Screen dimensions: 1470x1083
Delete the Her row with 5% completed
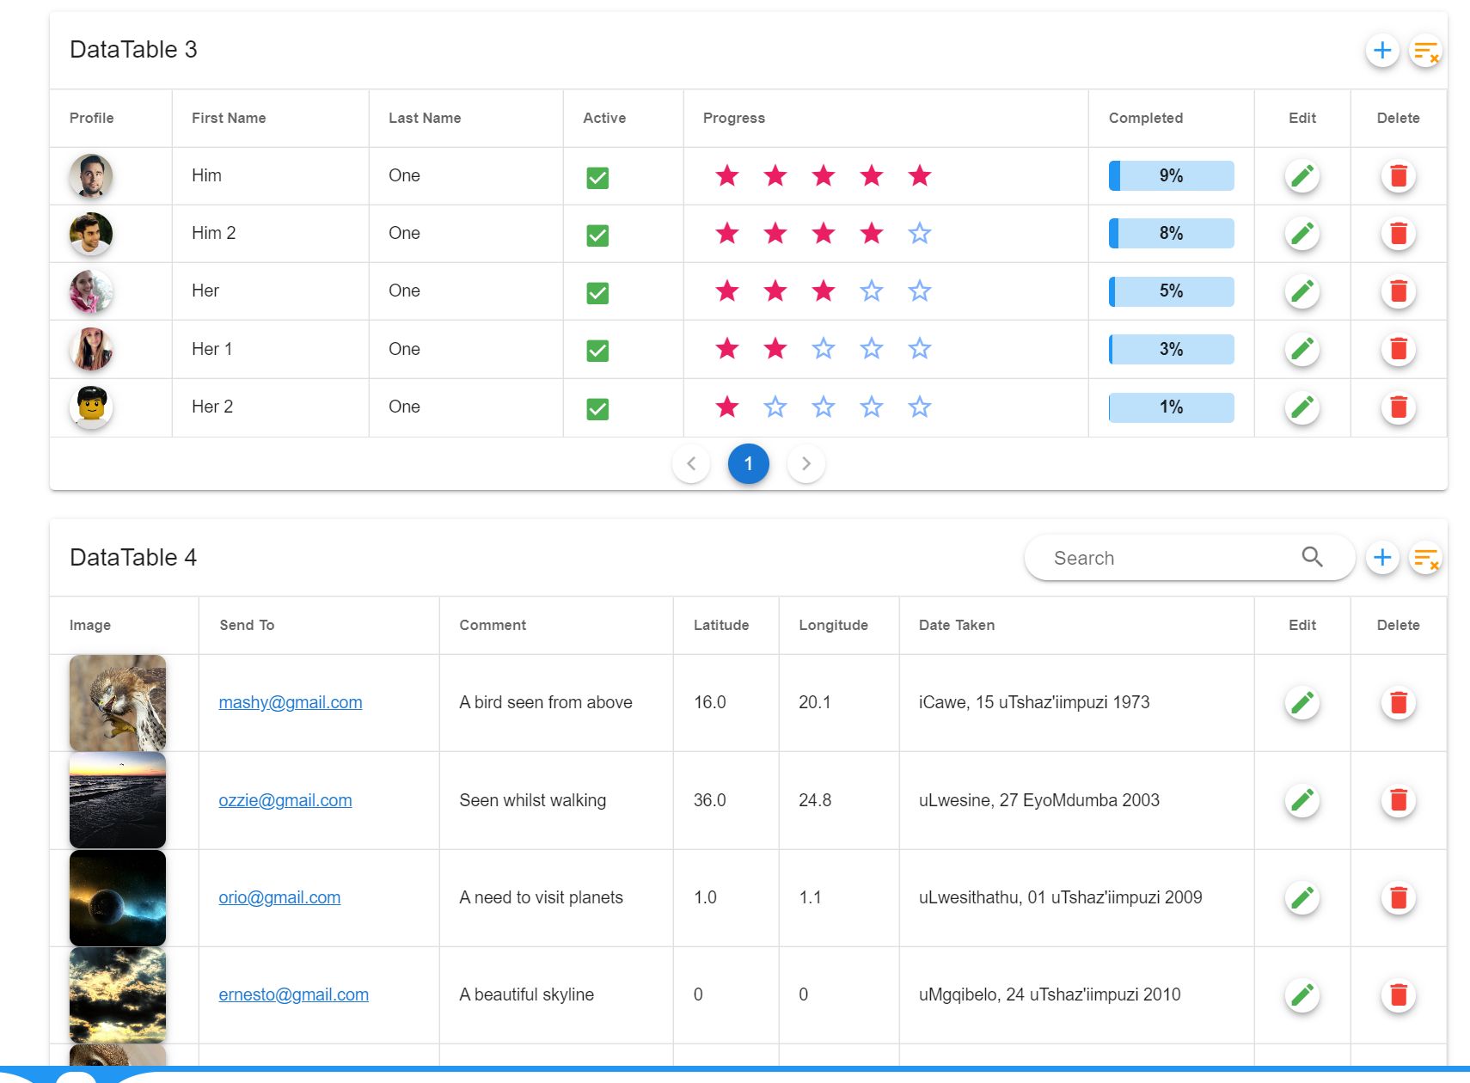[1399, 291]
